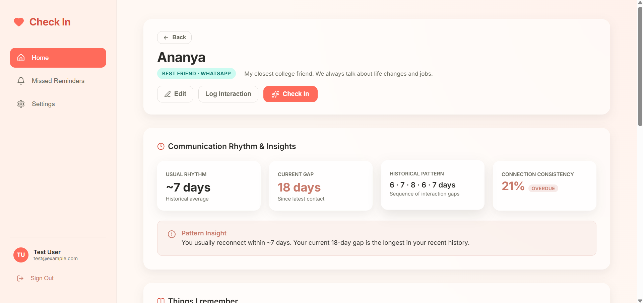Click the HISTORICAL PATTERN label
Image resolution: width=643 pixels, height=303 pixels.
click(x=417, y=174)
